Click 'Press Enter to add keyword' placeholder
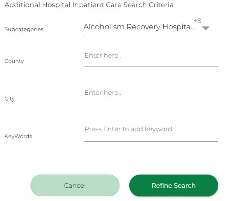 pyautogui.click(x=128, y=129)
